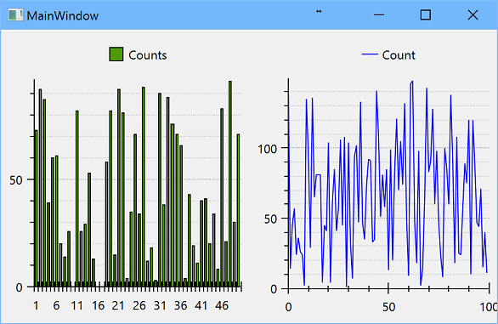The height and width of the screenshot is (324, 498).
Task: Click the MainWindow title text
Action: point(63,16)
